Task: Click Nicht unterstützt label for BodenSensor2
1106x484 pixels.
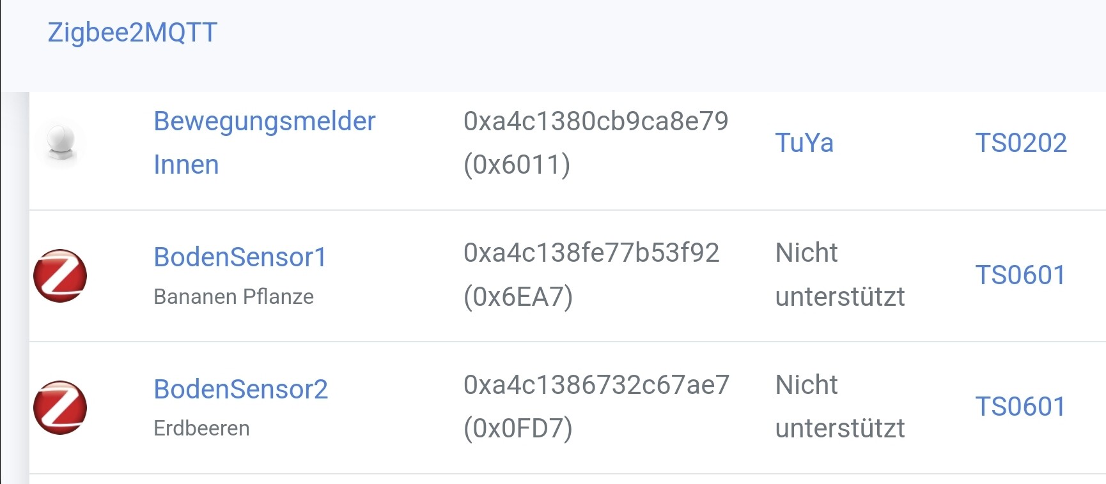Action: coord(840,407)
